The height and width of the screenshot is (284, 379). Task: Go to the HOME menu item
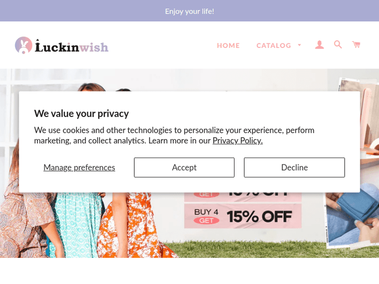[x=228, y=45]
